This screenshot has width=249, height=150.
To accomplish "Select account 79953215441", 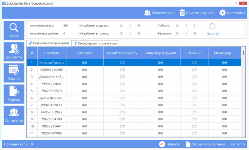I will coord(52,126).
